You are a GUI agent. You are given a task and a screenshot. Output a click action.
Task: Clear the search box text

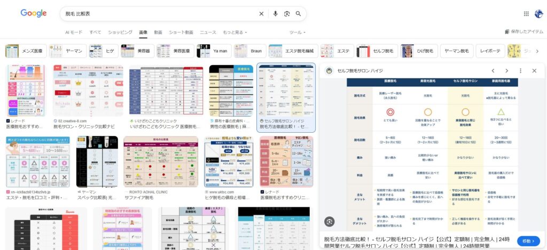click(x=261, y=14)
